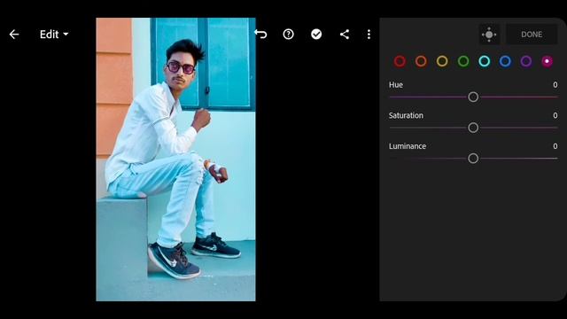Open the help question mark icon
This screenshot has width=567, height=319.
pyautogui.click(x=288, y=35)
